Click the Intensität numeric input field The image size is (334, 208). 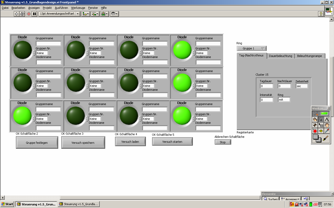click(266, 100)
